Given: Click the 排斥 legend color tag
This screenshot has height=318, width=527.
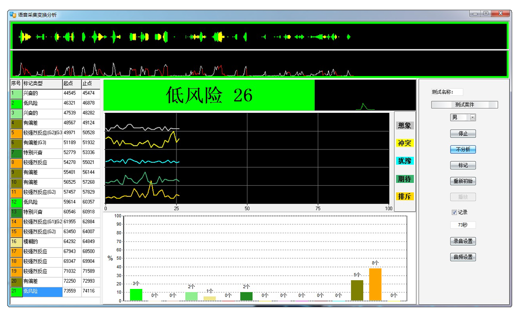Looking at the screenshot, I should [x=405, y=197].
